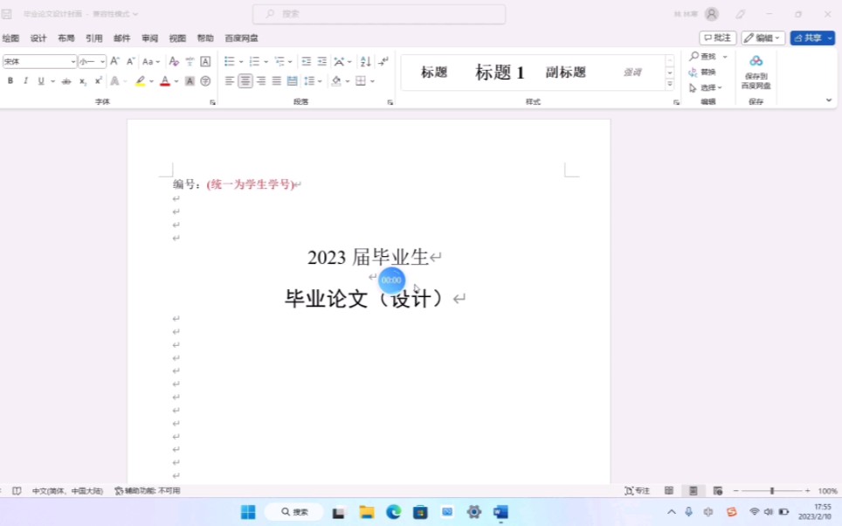Toggle bold formatting
The height and width of the screenshot is (526, 842).
point(10,80)
